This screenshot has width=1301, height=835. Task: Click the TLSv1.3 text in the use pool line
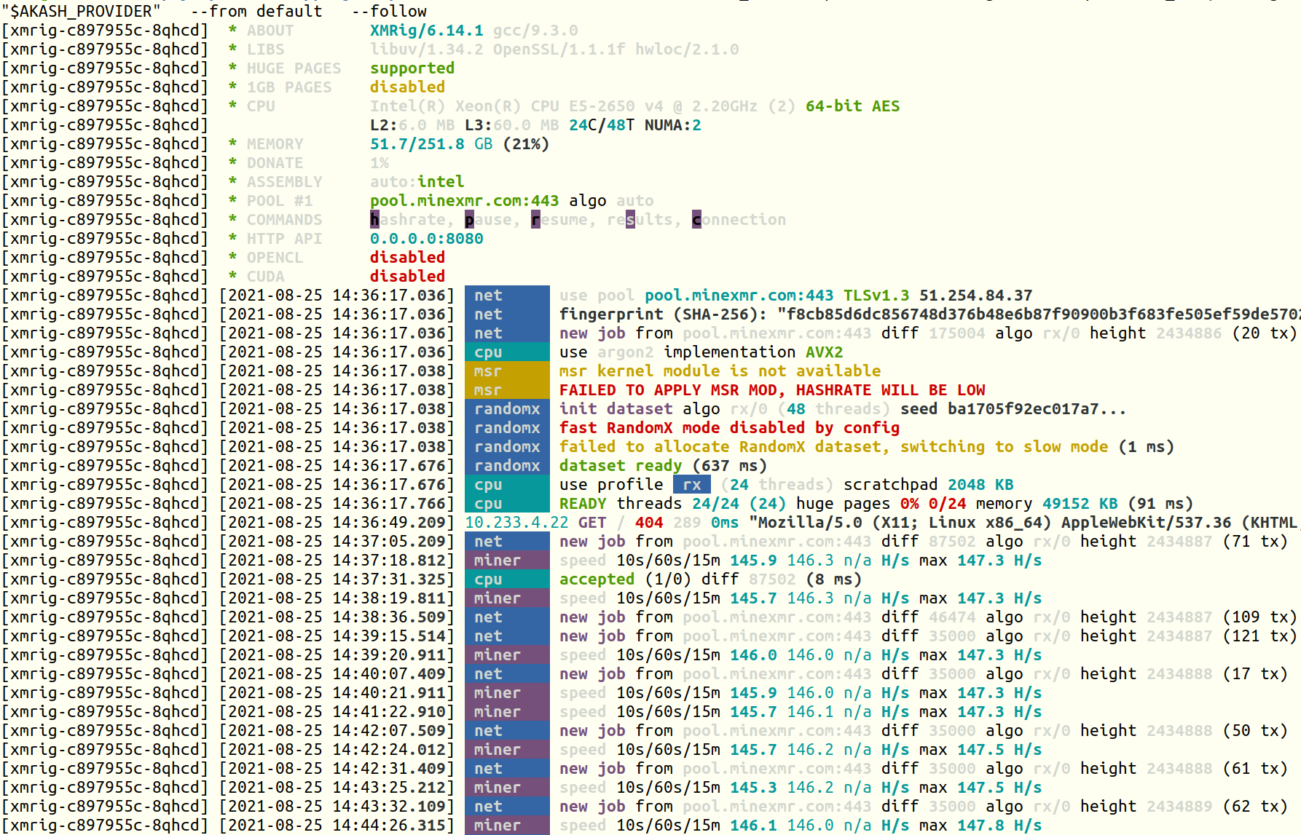click(x=876, y=296)
